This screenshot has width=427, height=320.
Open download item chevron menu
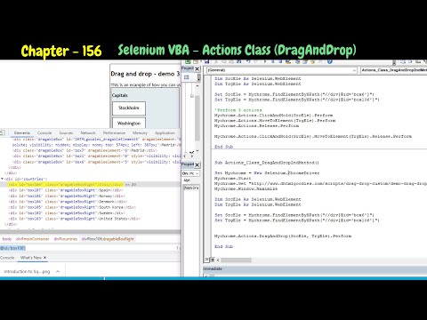point(58,271)
